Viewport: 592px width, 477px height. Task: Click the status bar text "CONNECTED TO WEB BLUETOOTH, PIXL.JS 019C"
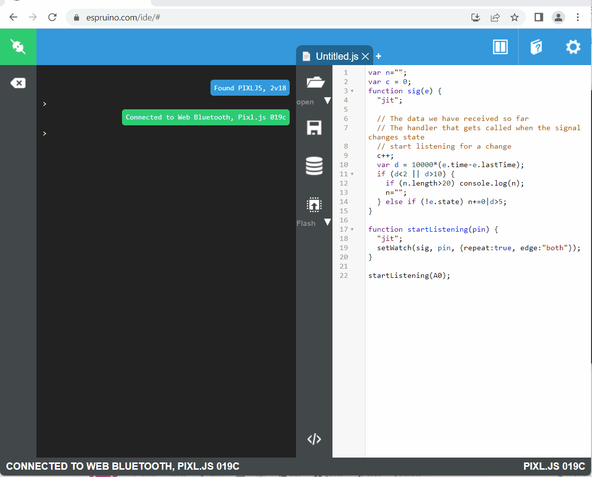click(x=122, y=466)
